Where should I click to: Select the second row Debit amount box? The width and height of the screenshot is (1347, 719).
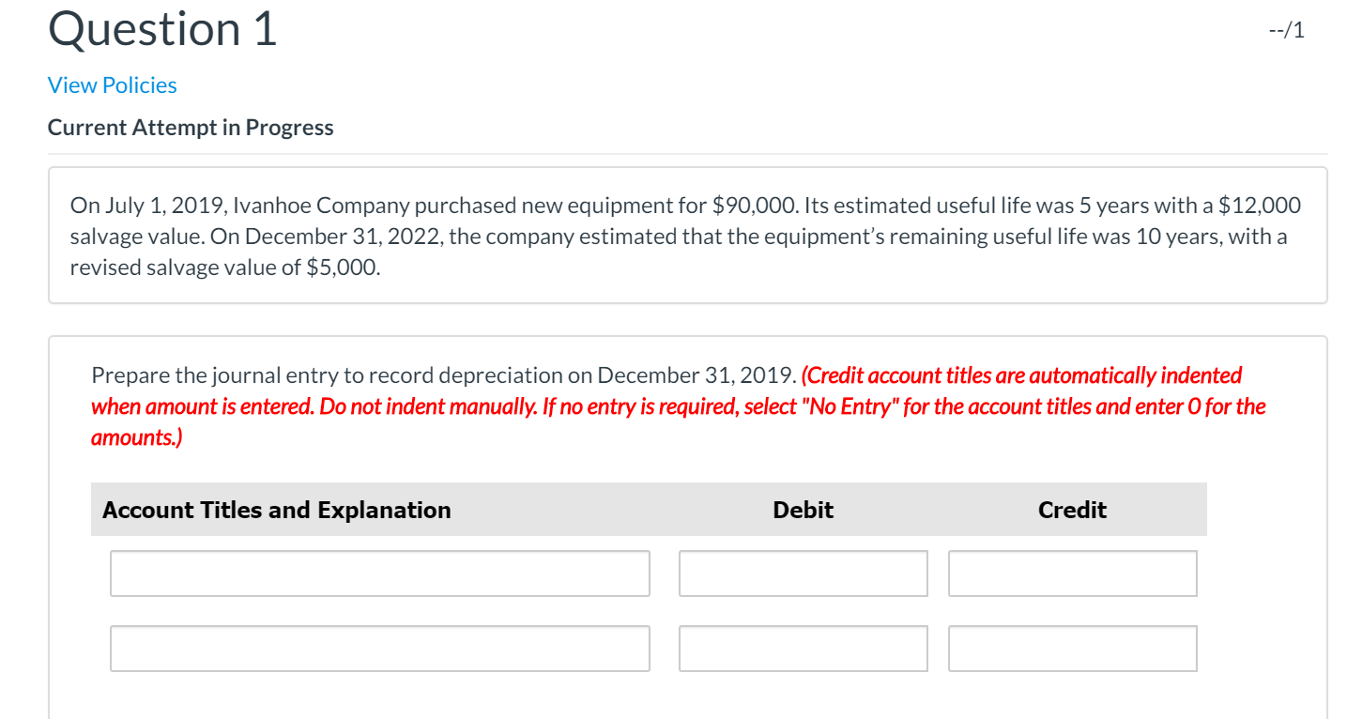click(802, 648)
